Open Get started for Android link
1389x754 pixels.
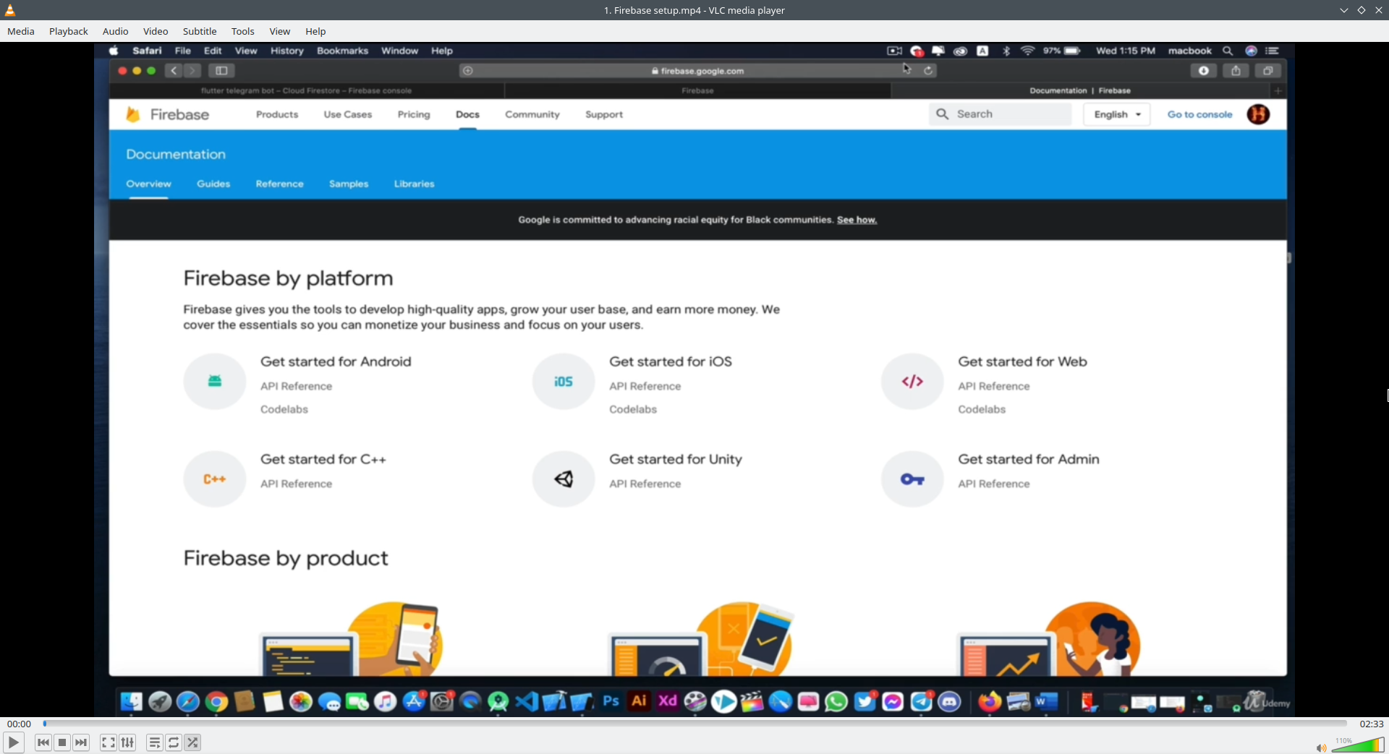pyautogui.click(x=336, y=361)
